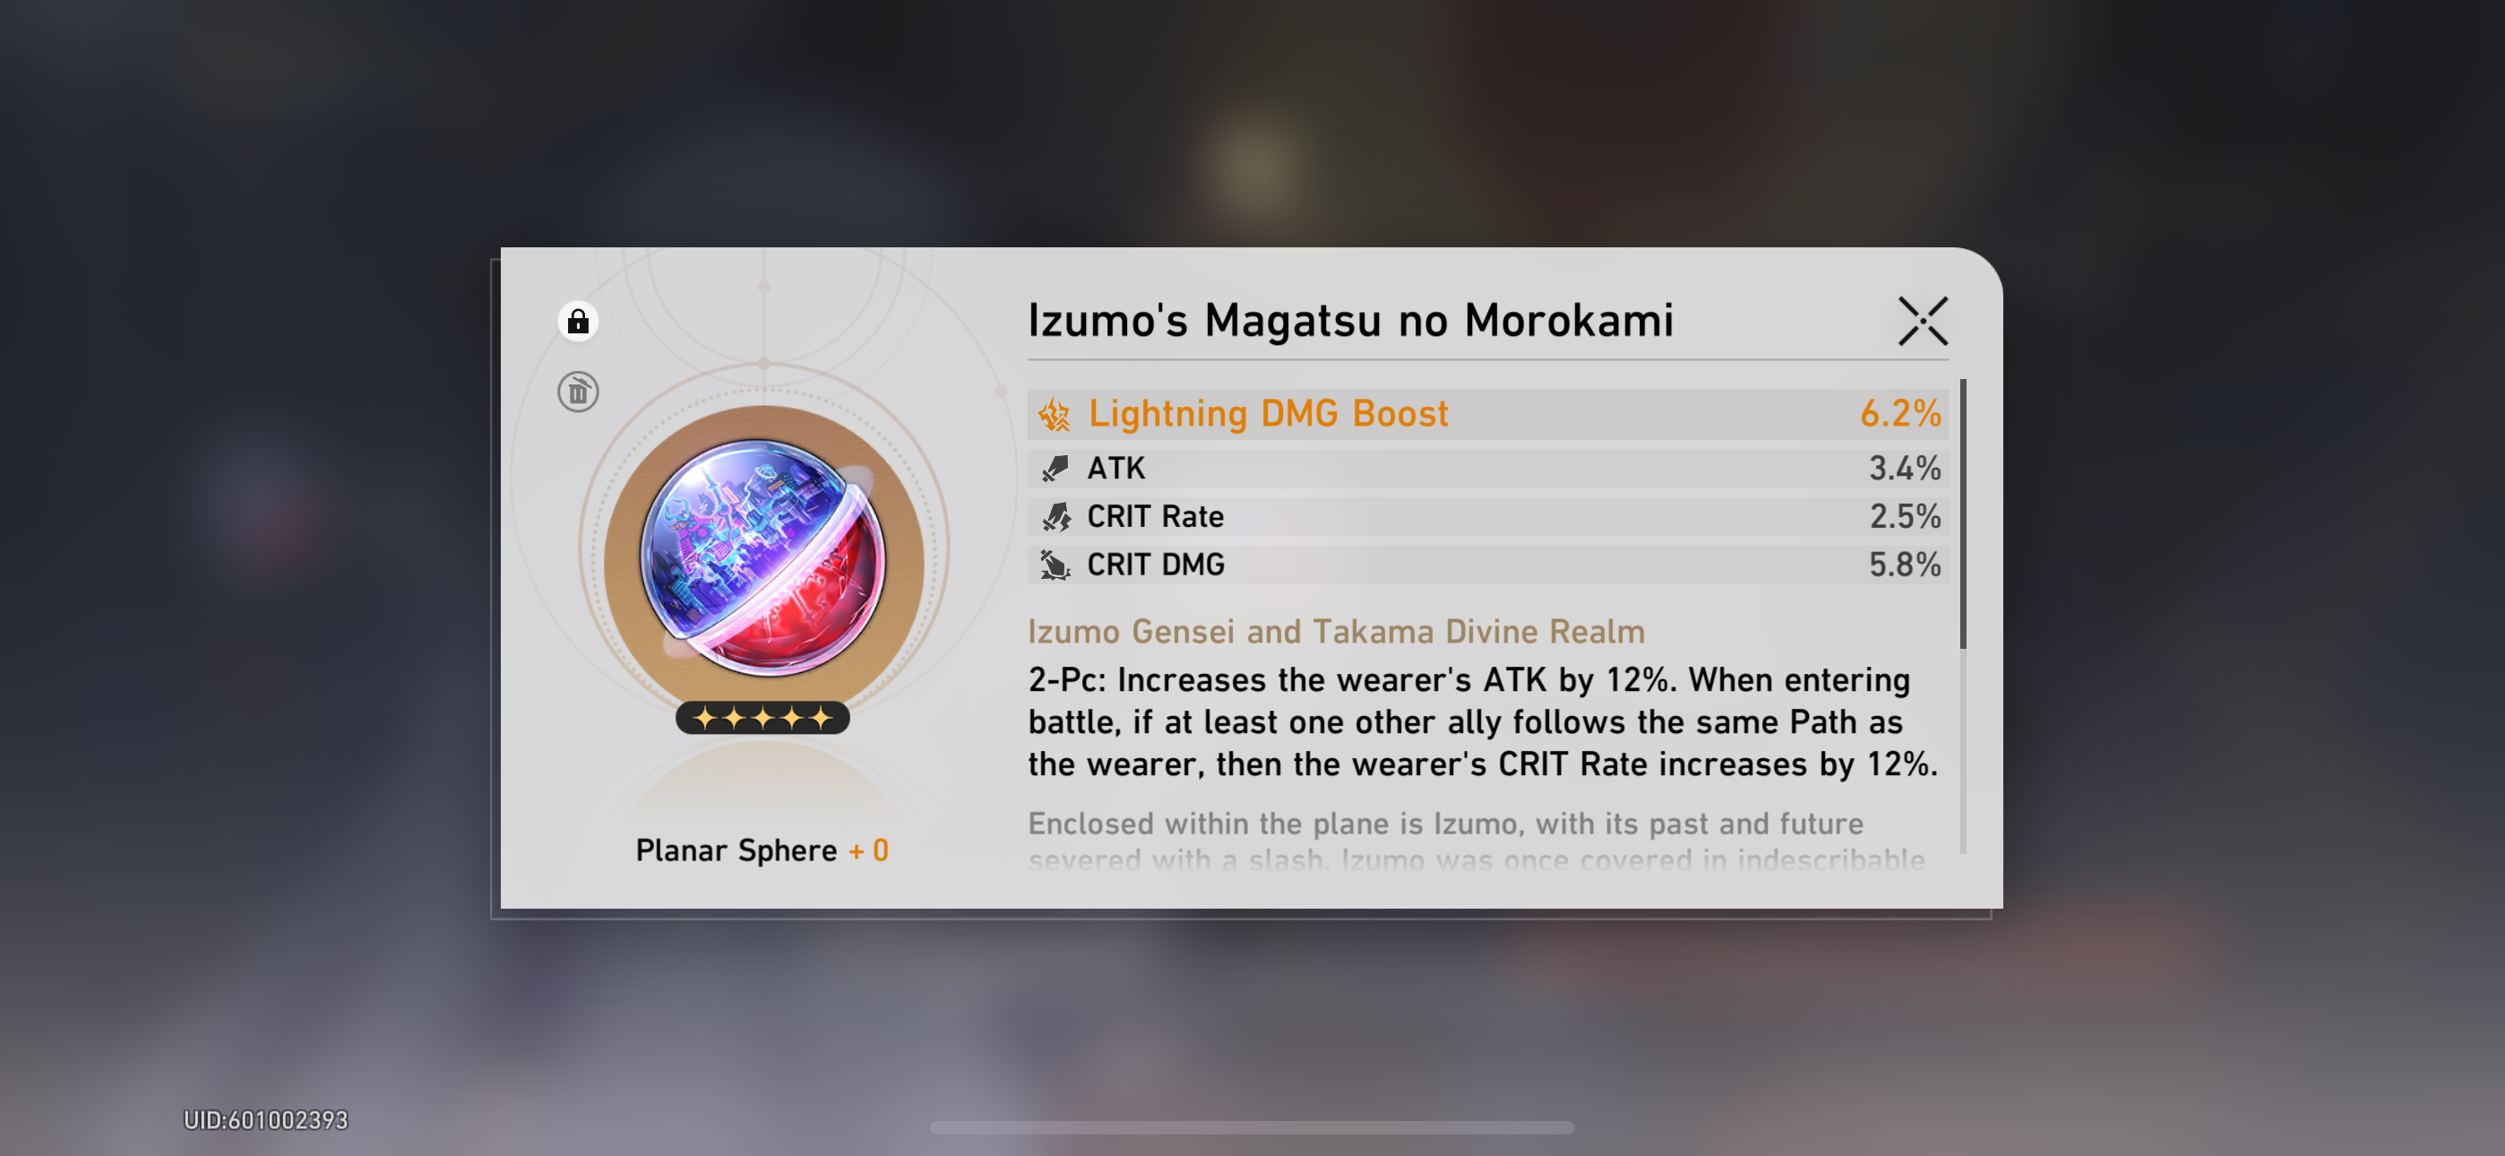This screenshot has width=2505, height=1156.
Task: Select the CRIT Rate 2.5% substat row
Action: [1488, 517]
